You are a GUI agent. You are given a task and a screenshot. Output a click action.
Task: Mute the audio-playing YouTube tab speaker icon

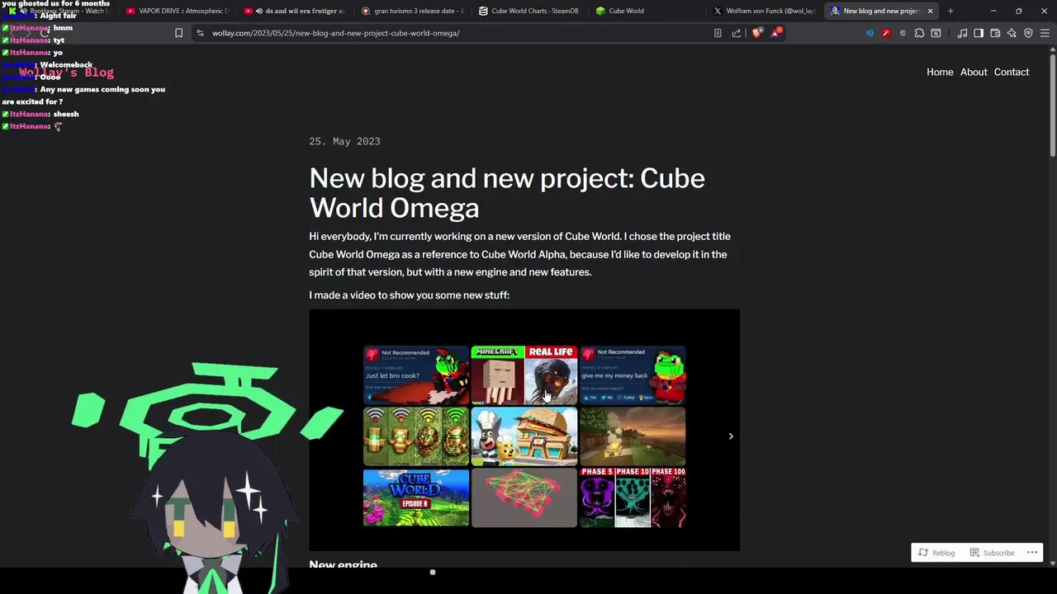click(x=259, y=11)
